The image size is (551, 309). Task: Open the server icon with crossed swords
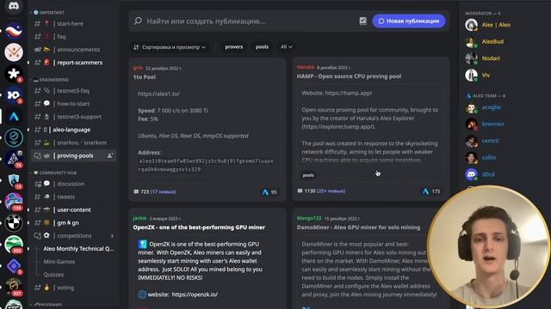(x=14, y=52)
